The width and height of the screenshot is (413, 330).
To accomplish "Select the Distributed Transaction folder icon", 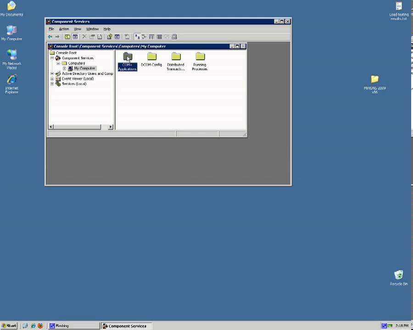I will [x=176, y=56].
